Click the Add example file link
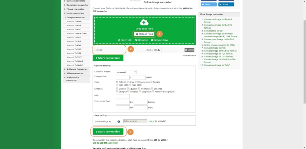 (189, 56)
